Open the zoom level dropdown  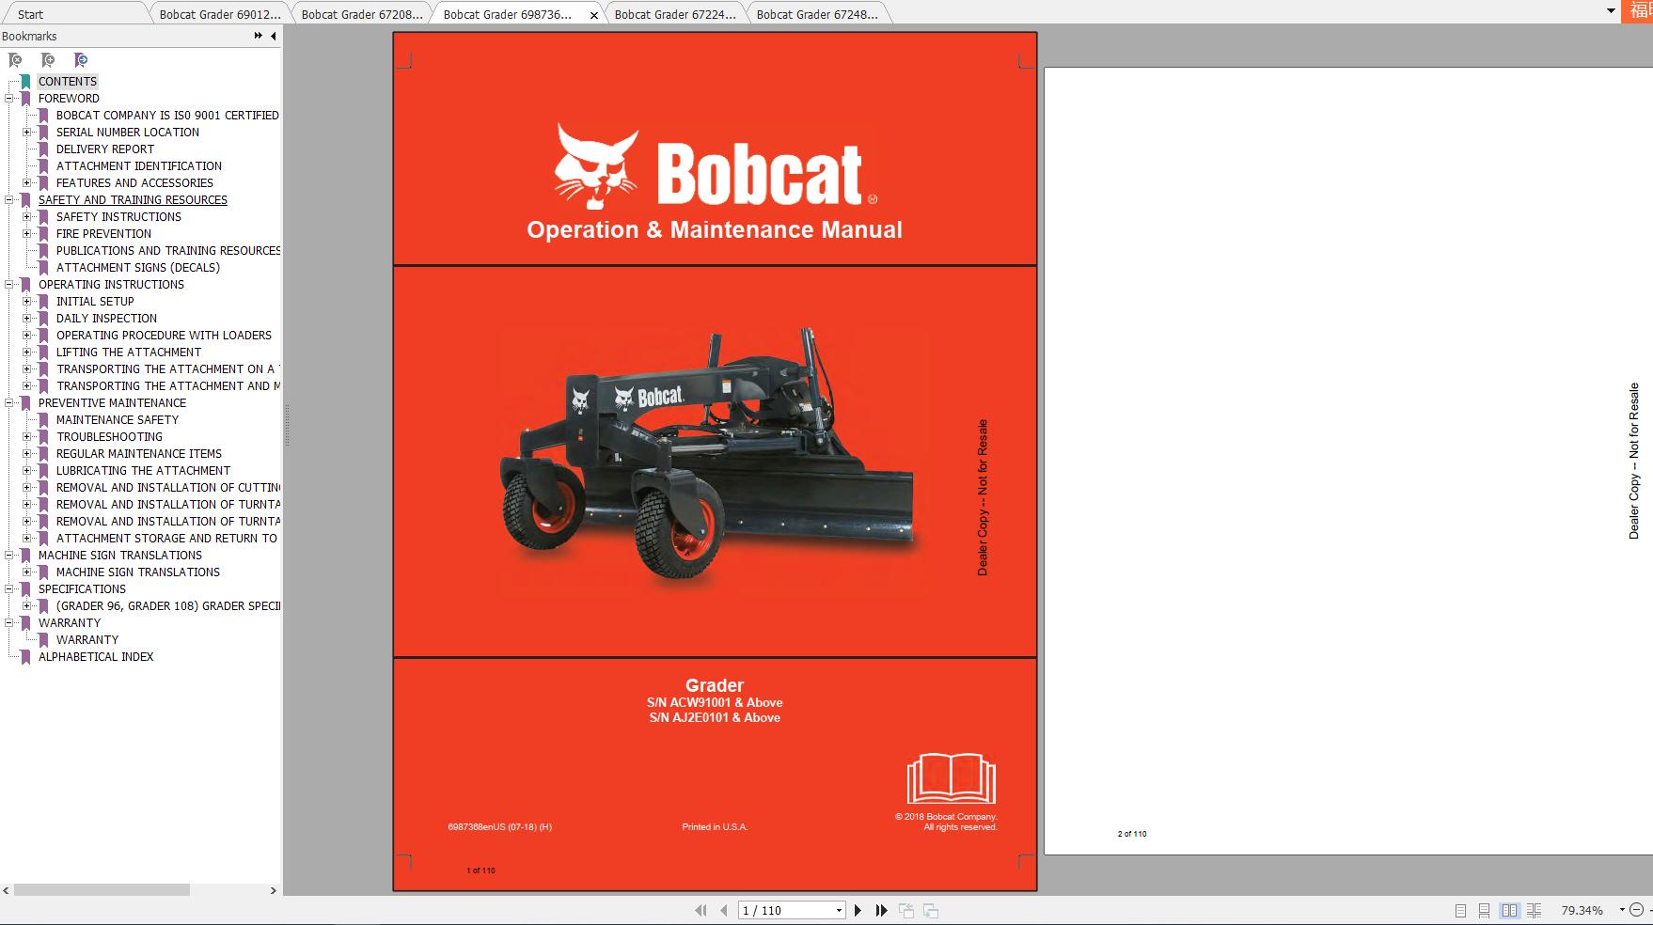point(1620,910)
